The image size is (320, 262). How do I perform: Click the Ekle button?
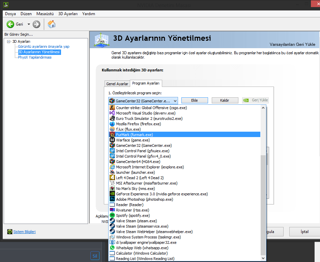click(195, 100)
